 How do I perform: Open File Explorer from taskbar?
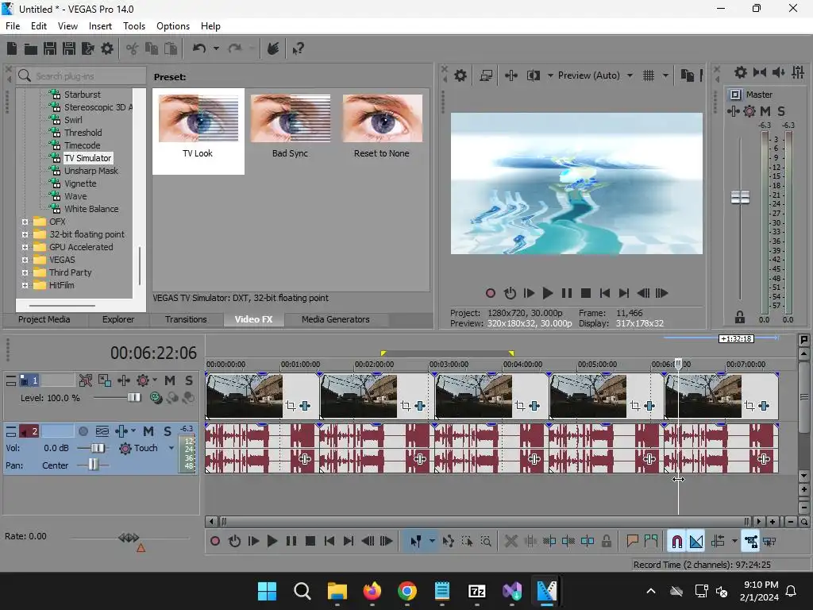pos(337,591)
